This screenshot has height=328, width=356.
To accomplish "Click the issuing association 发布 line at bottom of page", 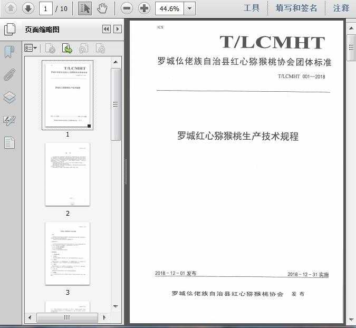I will [238, 294].
